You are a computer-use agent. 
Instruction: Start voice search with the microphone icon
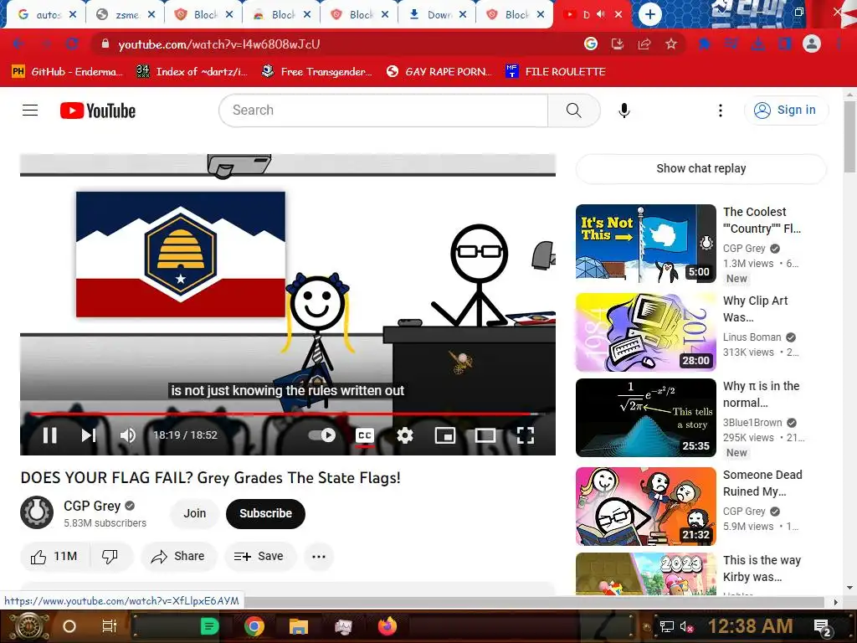point(624,111)
